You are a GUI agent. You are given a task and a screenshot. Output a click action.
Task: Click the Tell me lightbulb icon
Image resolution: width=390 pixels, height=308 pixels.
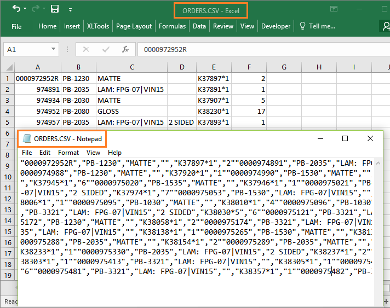click(302, 26)
